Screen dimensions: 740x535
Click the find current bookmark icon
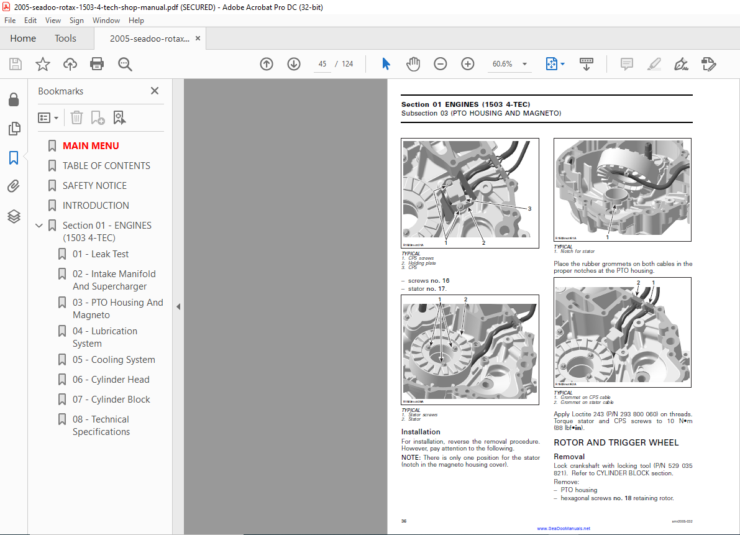(x=119, y=117)
